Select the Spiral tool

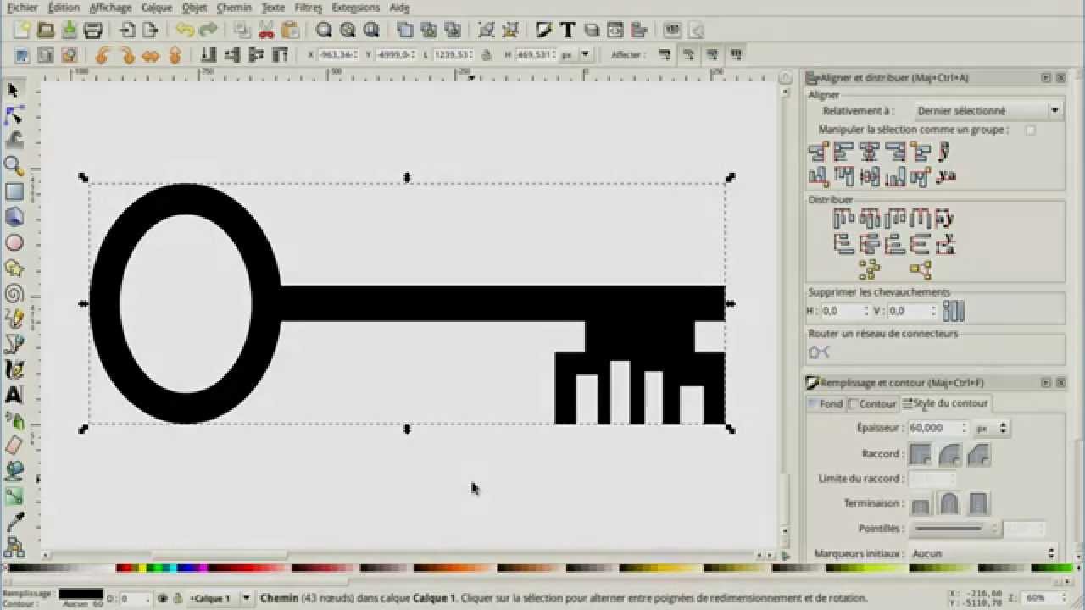pyautogui.click(x=14, y=294)
